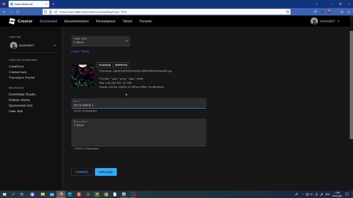This screenshot has width=353, height=198.
Task: Open User Ads link
Action: coord(16,111)
